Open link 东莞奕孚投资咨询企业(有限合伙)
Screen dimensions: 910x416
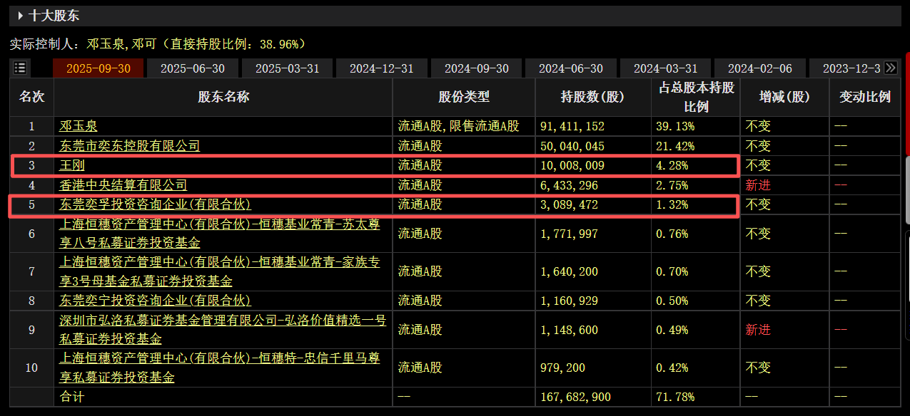coord(155,204)
